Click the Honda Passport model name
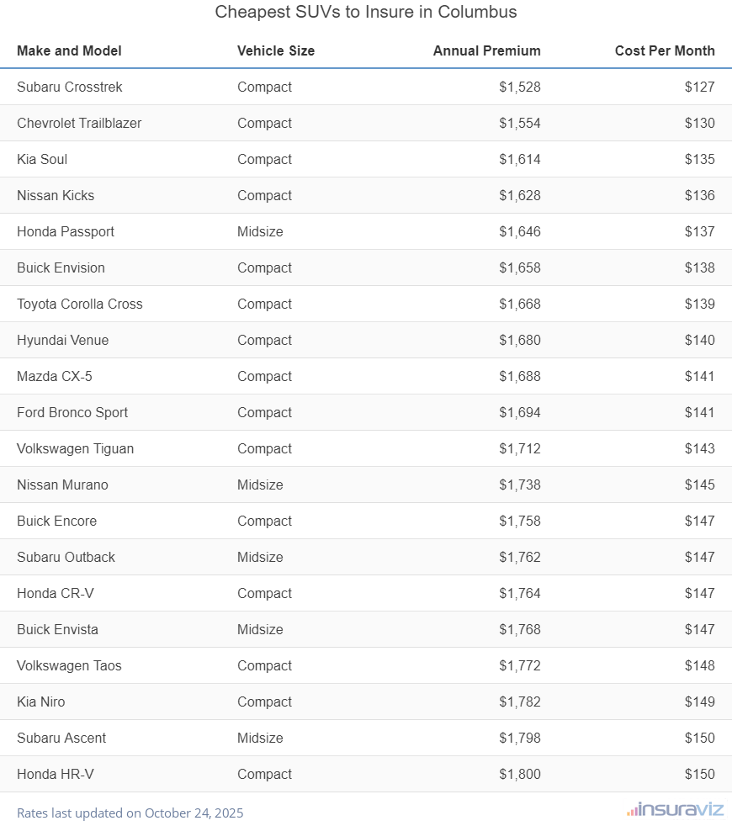 click(66, 231)
